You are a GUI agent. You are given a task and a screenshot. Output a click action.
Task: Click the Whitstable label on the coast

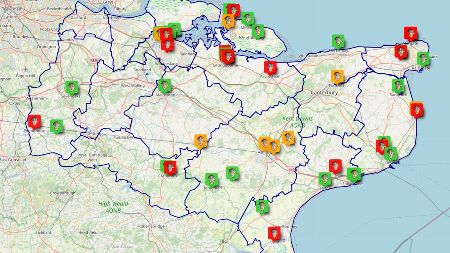[308, 55]
